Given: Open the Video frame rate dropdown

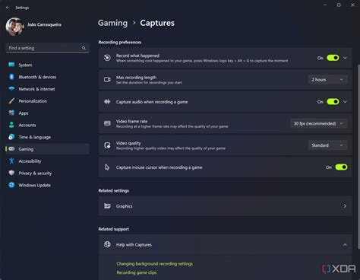Looking at the screenshot, I should 319,123.
